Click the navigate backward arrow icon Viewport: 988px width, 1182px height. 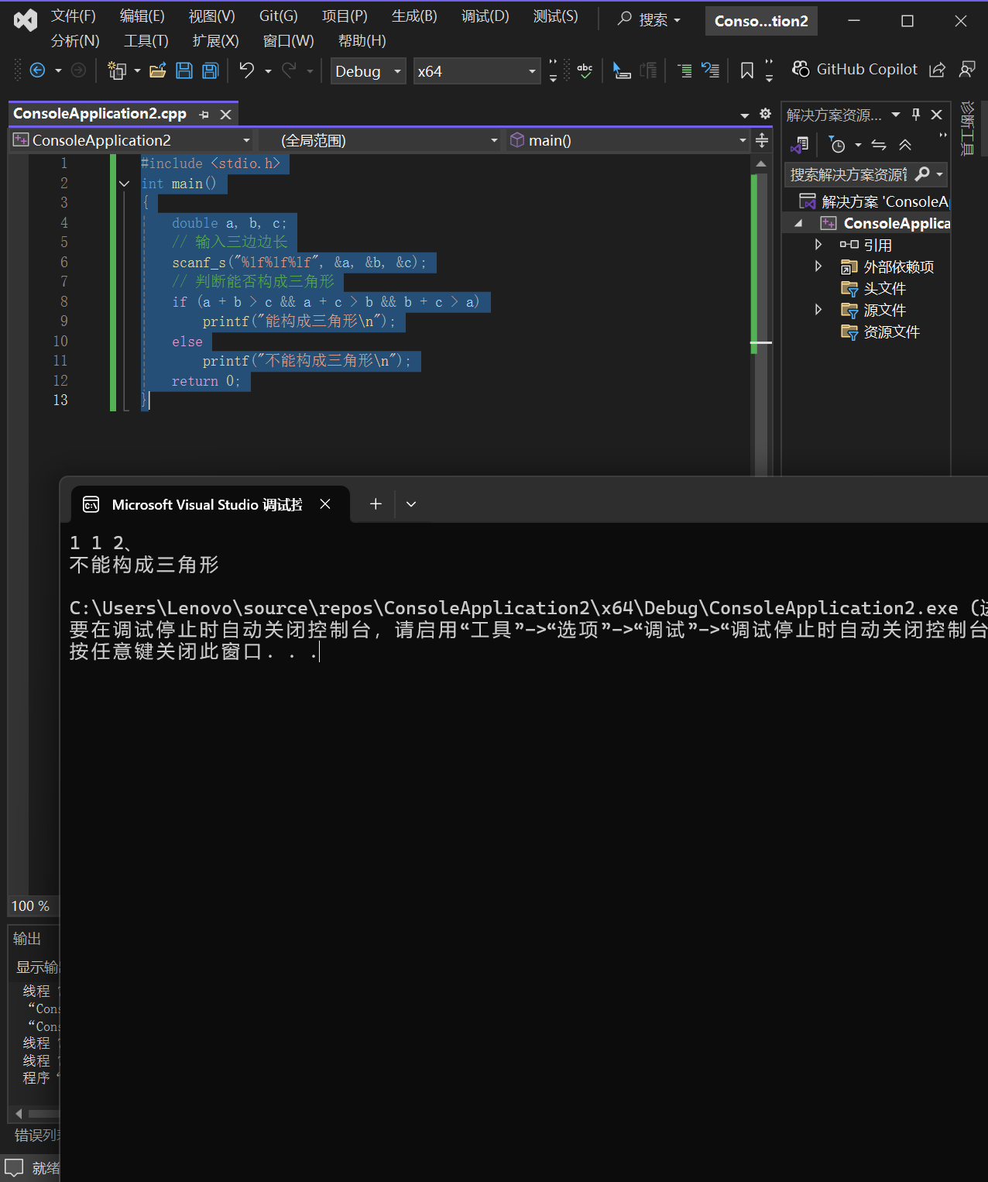[x=37, y=70]
